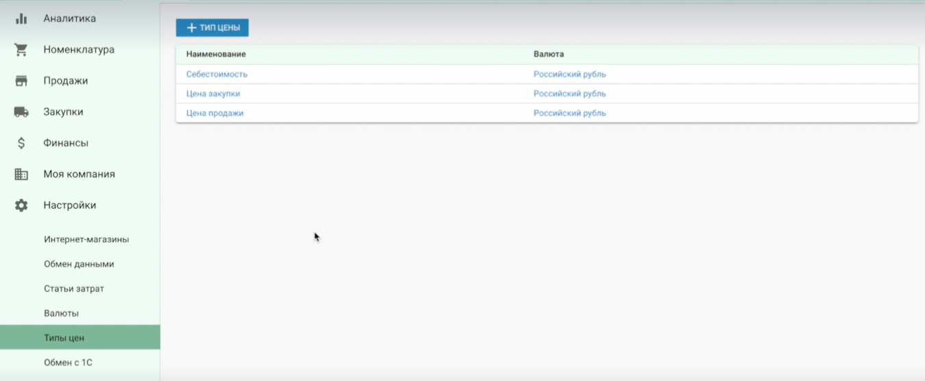Open Интернет-магазины settings submenu item

pos(86,239)
